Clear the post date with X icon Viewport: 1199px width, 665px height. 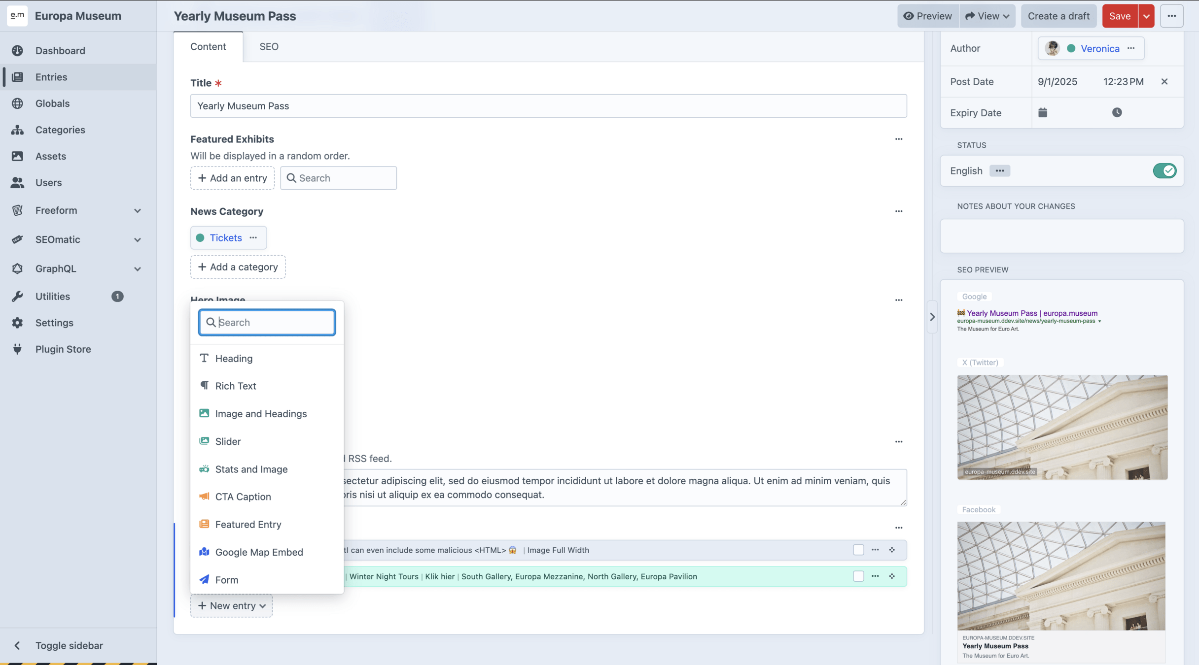[x=1164, y=82]
